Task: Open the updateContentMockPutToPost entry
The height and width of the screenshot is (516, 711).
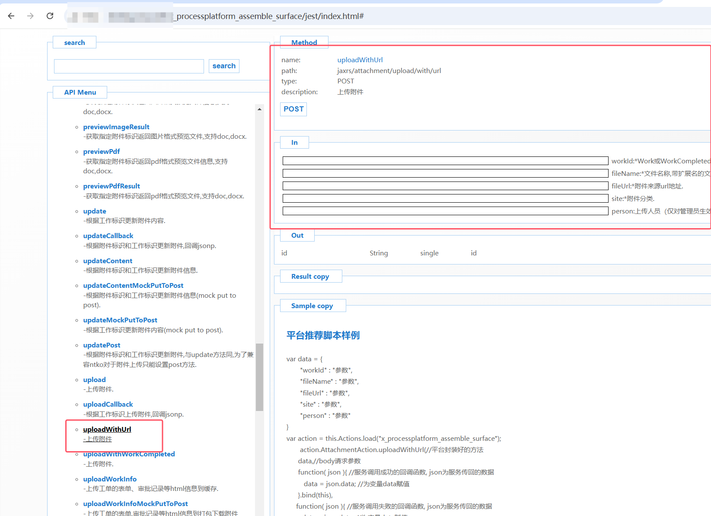Action: [133, 286]
